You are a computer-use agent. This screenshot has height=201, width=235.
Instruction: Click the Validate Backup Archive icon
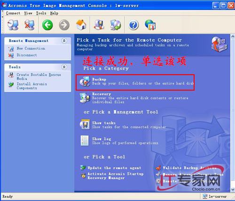tap(158, 168)
